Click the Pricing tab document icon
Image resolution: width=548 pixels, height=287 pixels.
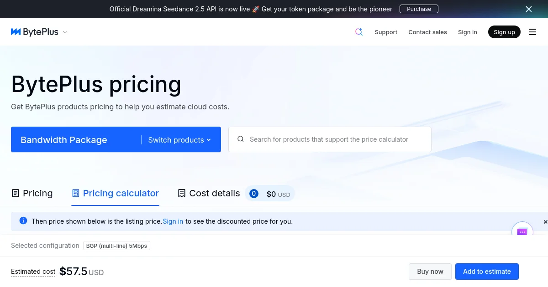click(16, 193)
